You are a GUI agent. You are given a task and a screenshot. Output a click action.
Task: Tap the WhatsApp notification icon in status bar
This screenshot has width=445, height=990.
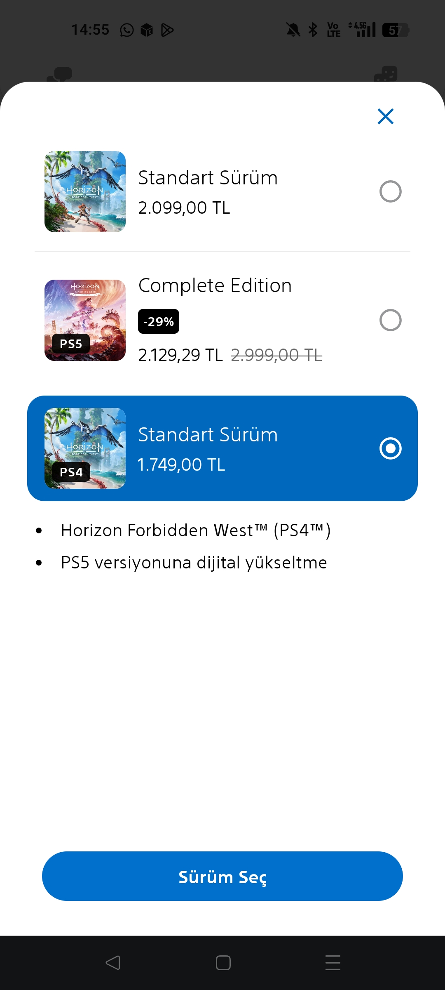[127, 30]
